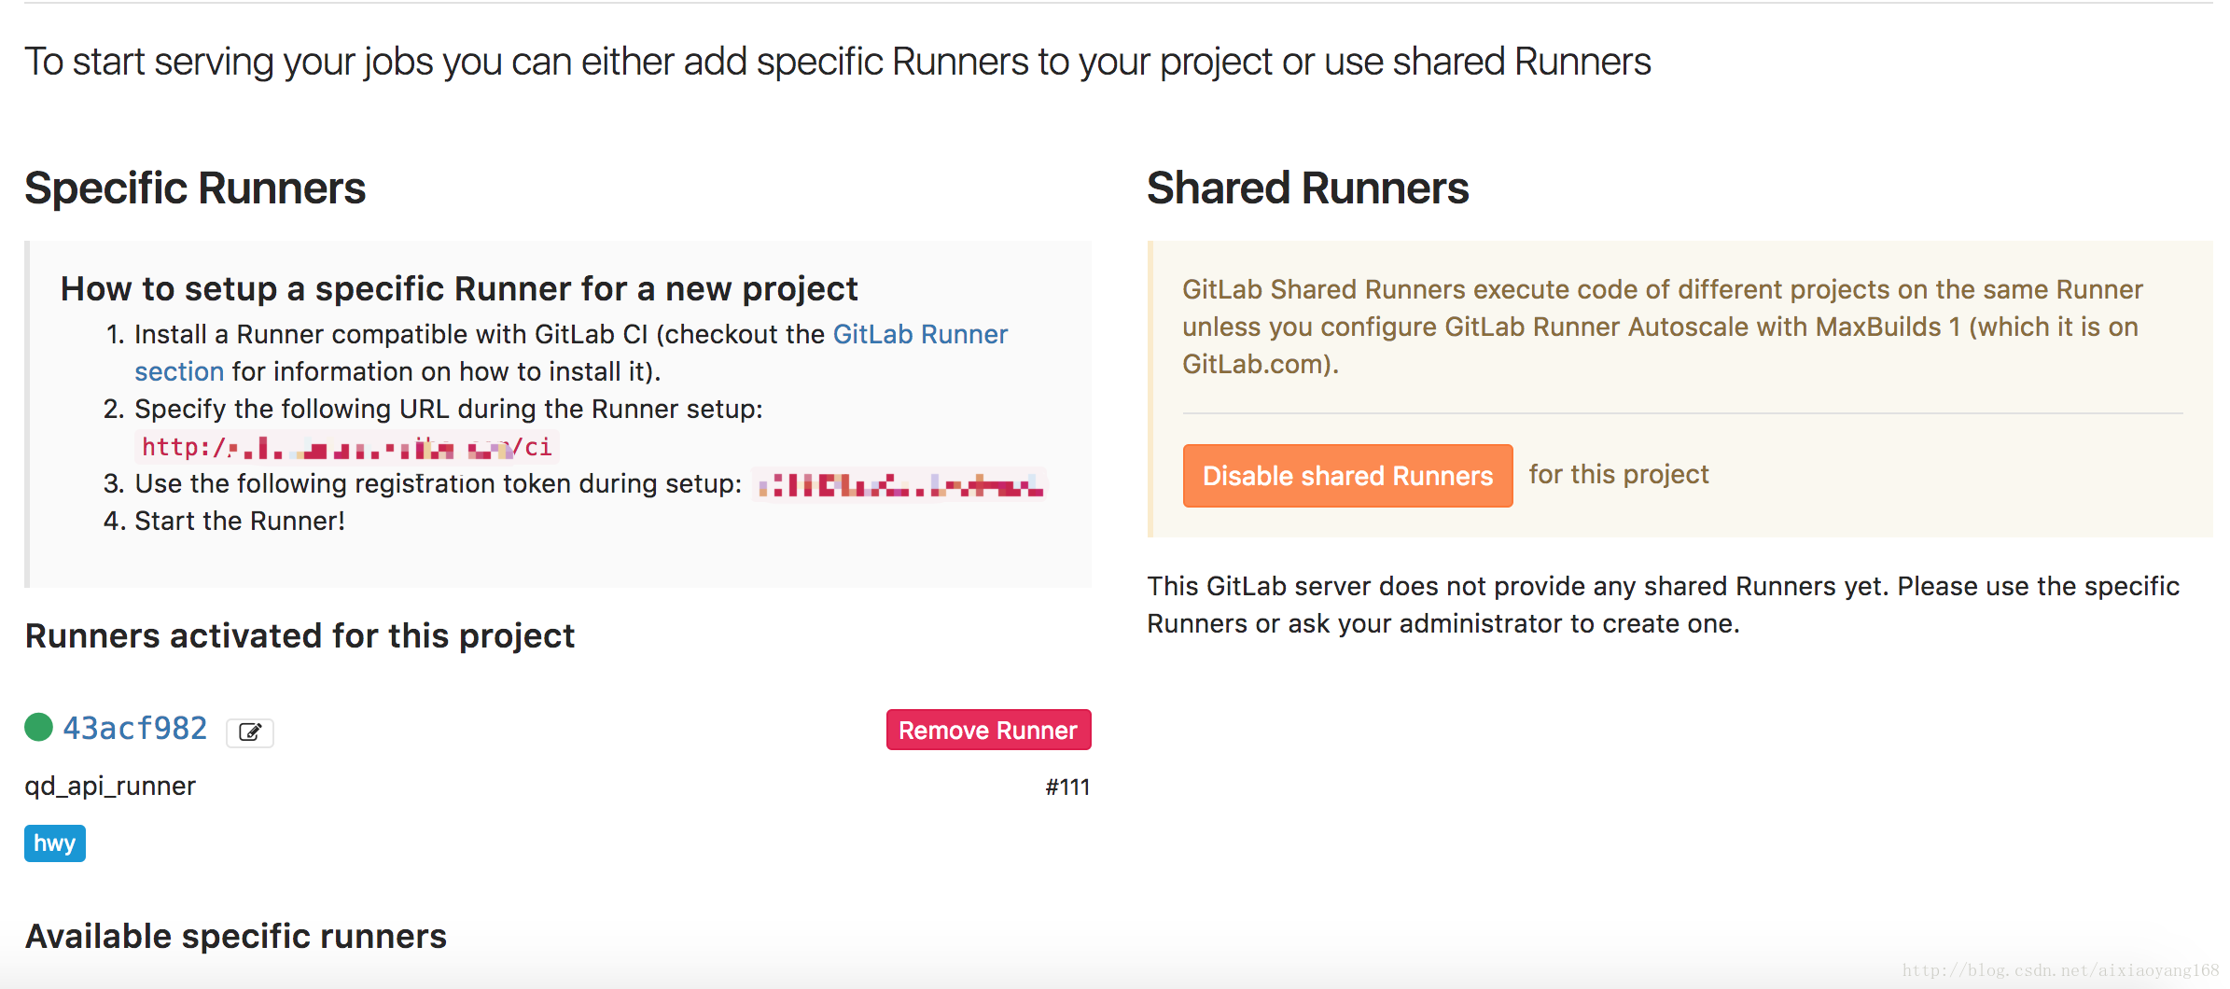Open runner 43acf982 details link

point(135,728)
